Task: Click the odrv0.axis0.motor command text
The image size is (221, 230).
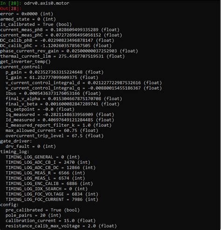Action: [47, 3]
